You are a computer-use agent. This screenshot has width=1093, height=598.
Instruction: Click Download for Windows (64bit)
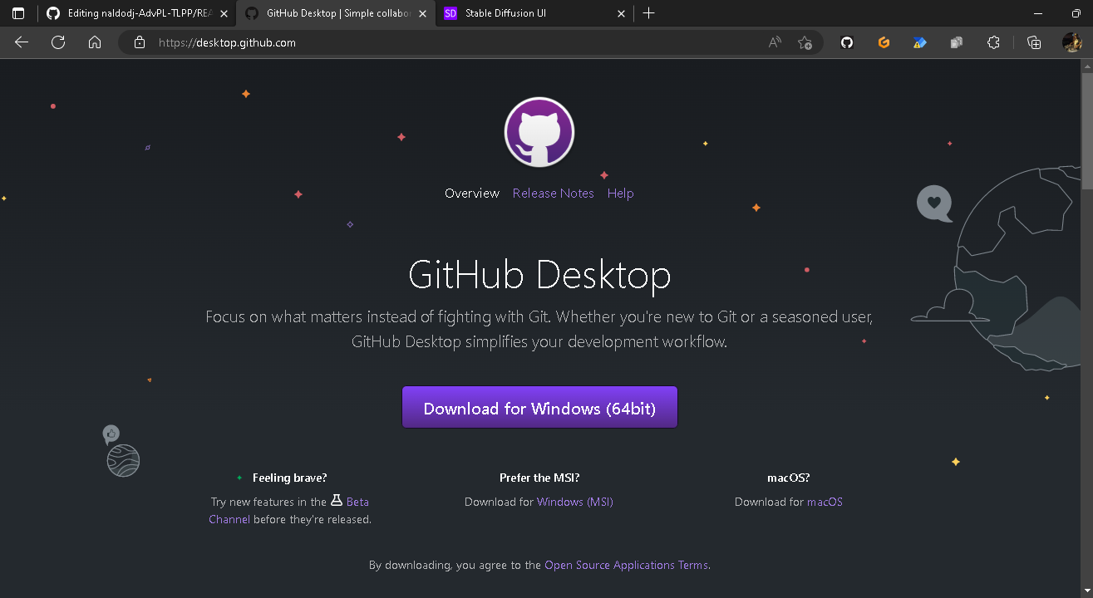[x=539, y=407]
